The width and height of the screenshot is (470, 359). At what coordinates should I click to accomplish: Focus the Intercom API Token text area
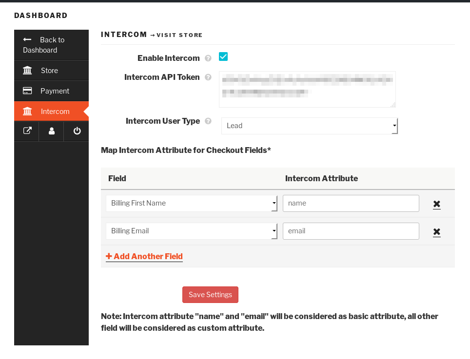[307, 89]
